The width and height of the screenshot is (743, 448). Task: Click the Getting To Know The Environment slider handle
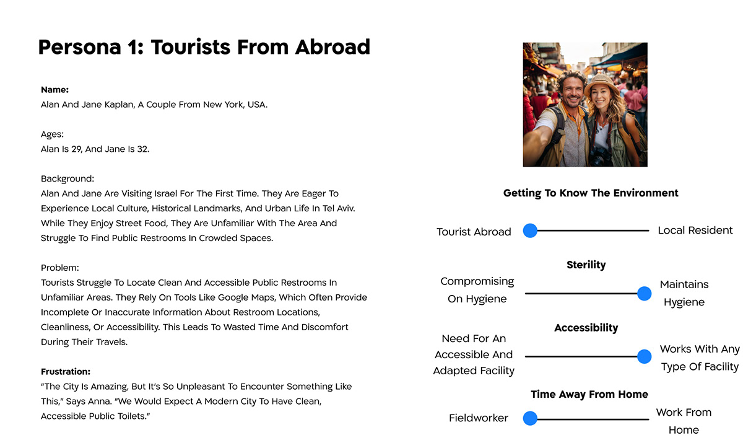point(530,231)
